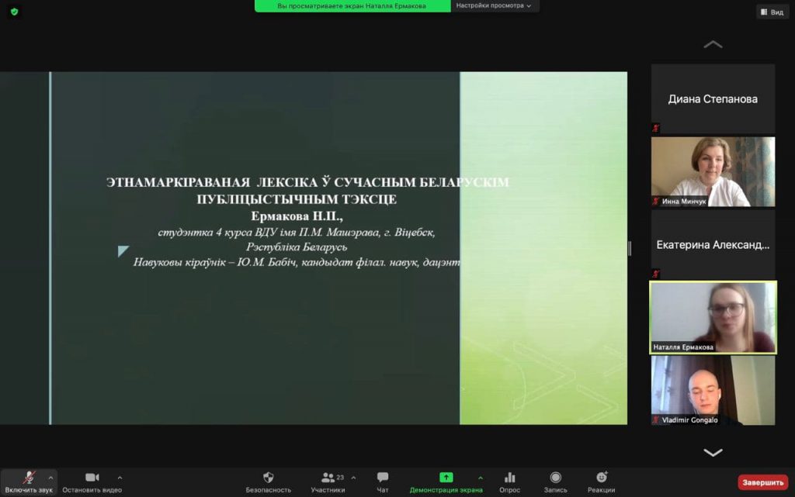Click the Демонстрация экрана share screen icon
This screenshot has width=795, height=497.
pyautogui.click(x=446, y=478)
